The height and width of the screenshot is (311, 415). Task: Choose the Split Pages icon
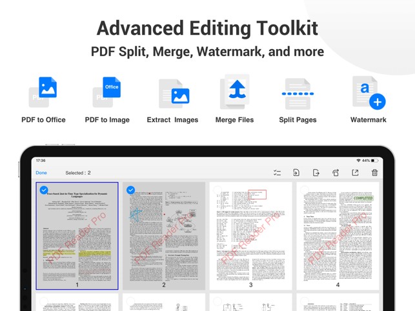pos(298,94)
